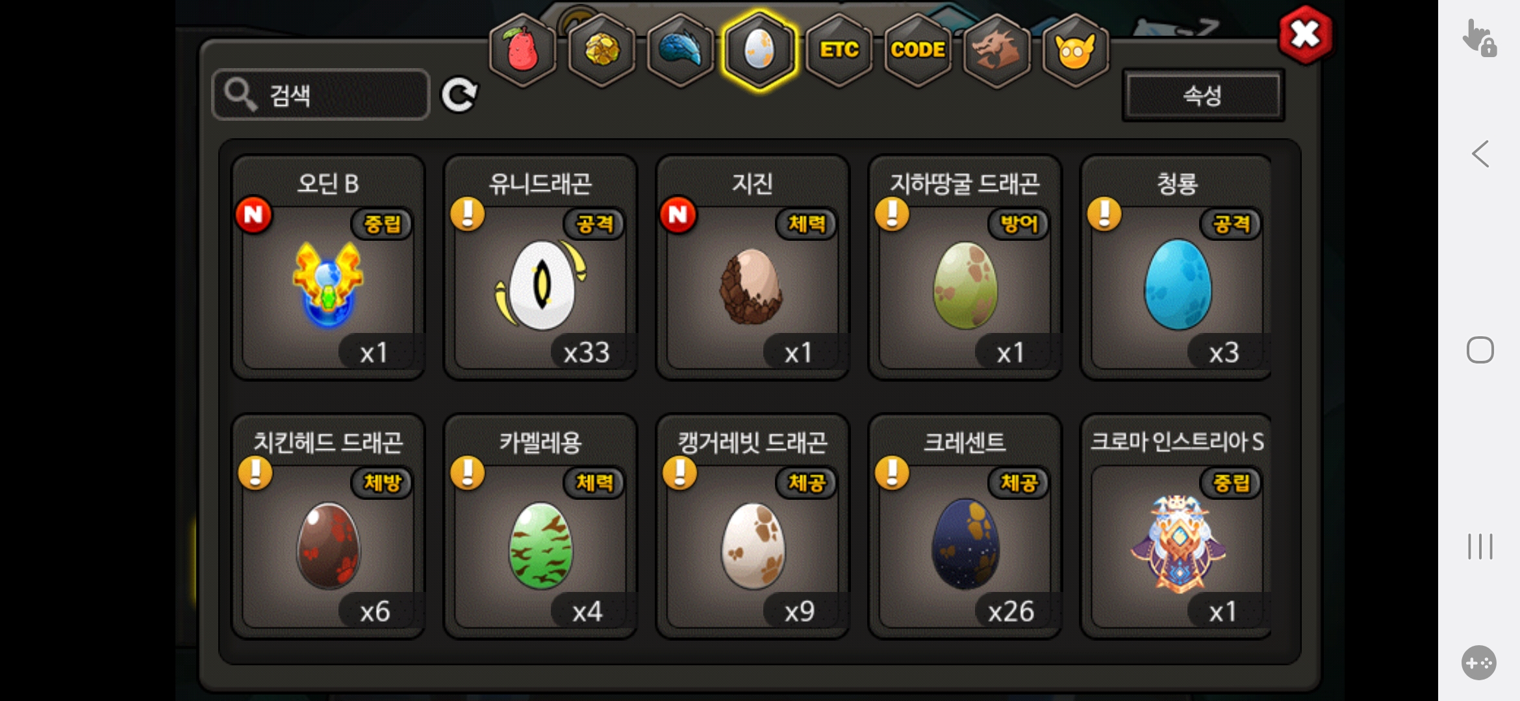1520x701 pixels.
Task: Select the gold nugget category icon
Action: point(602,50)
